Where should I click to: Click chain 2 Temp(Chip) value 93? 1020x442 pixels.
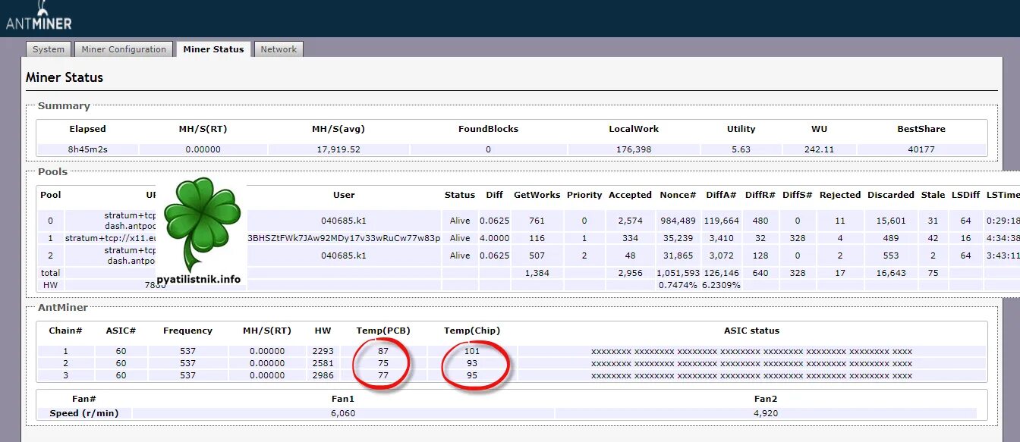coord(472,363)
